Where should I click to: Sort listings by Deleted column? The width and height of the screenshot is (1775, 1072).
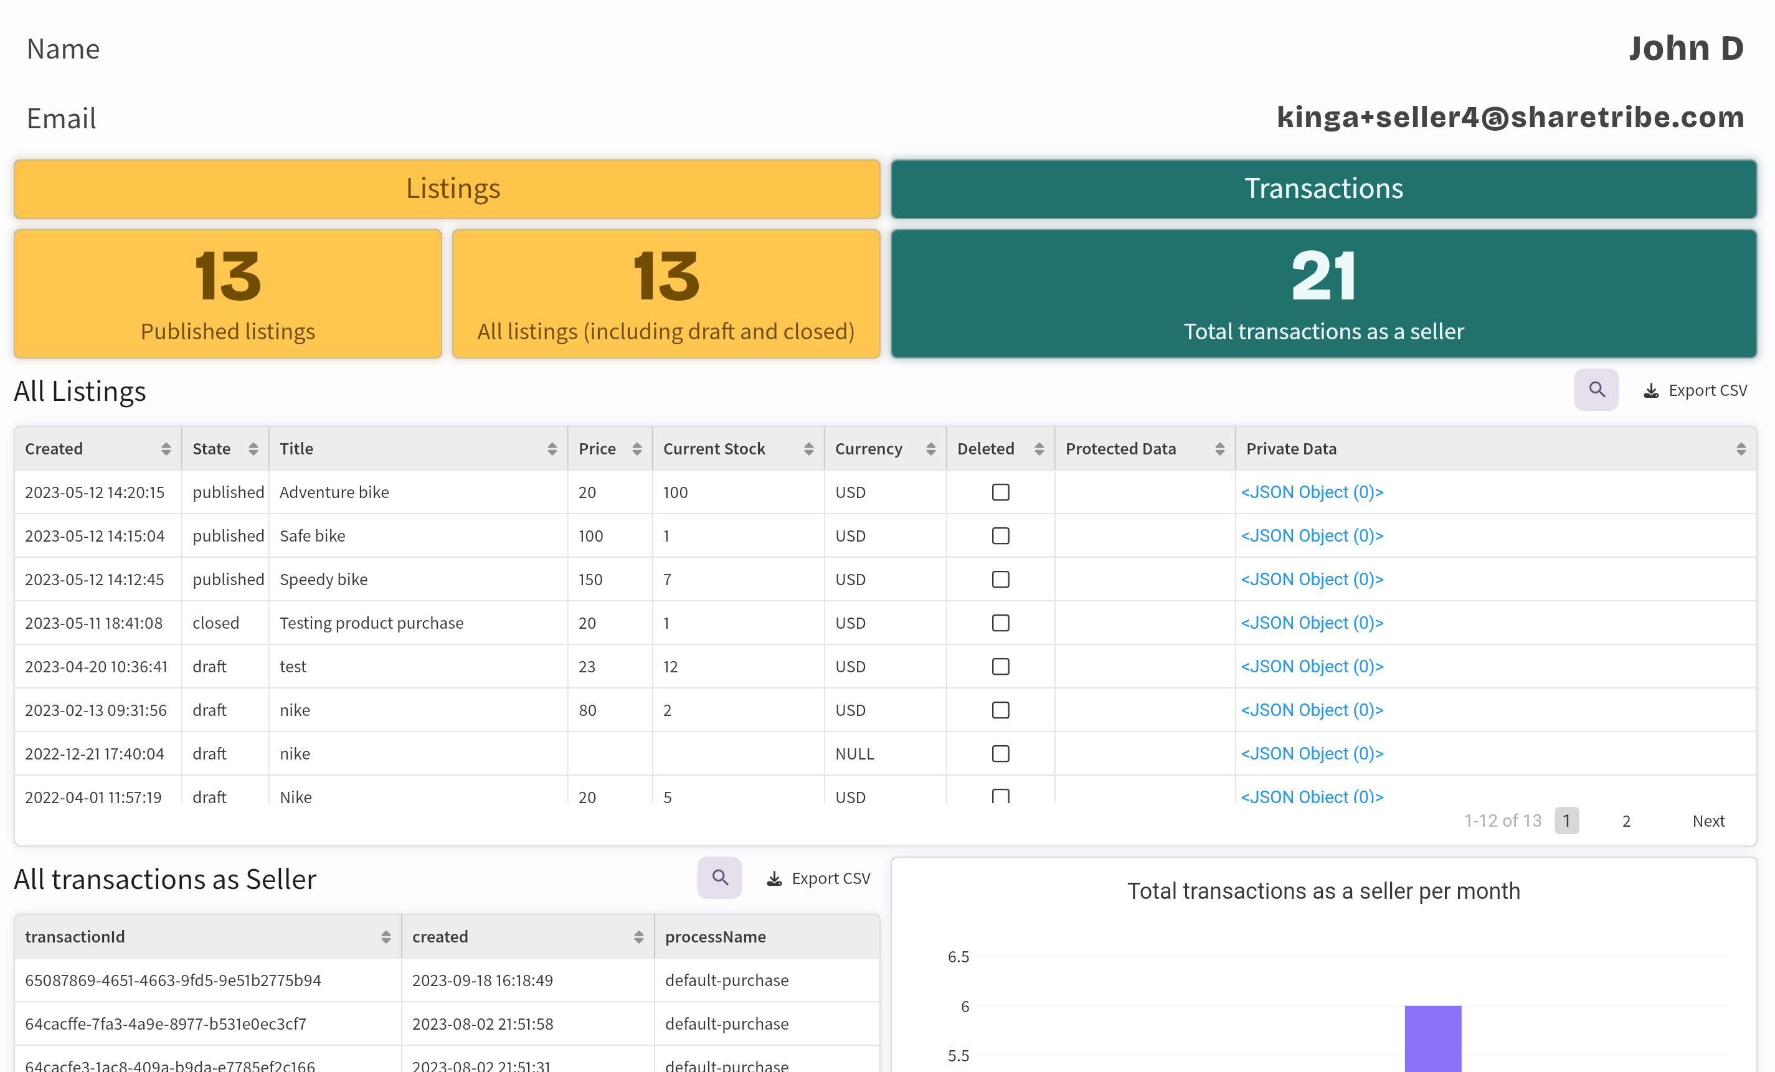click(1039, 448)
